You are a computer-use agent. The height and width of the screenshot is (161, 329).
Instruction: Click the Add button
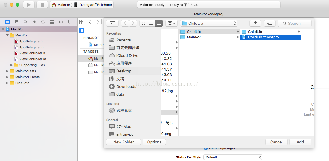(x=300, y=142)
